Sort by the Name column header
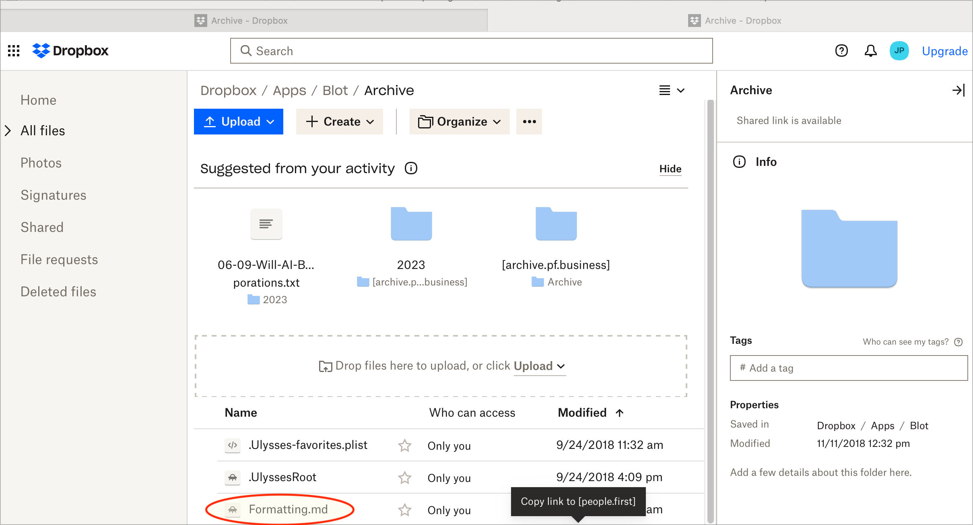 (241, 413)
